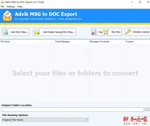Click the Buy Now button
Screen dimensions: 150x126
112,32
